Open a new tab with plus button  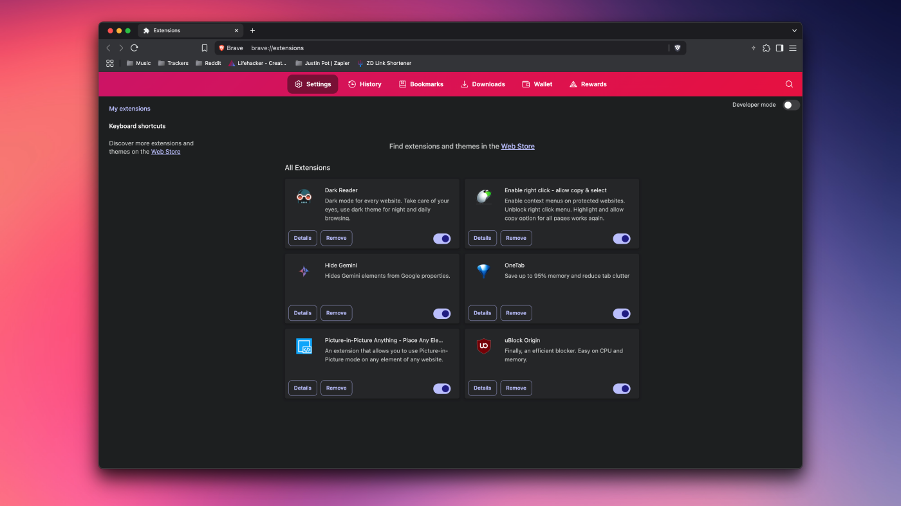[252, 30]
